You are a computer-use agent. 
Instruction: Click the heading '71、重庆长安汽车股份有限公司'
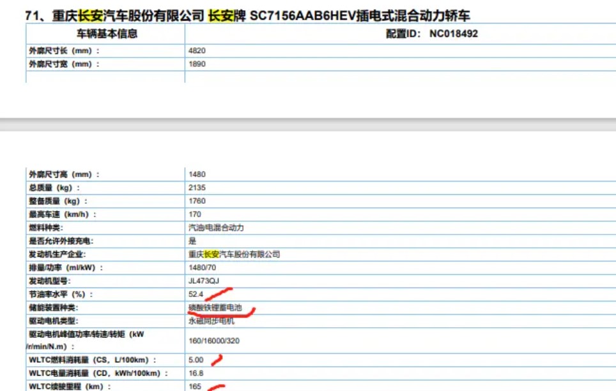pyautogui.click(x=114, y=16)
